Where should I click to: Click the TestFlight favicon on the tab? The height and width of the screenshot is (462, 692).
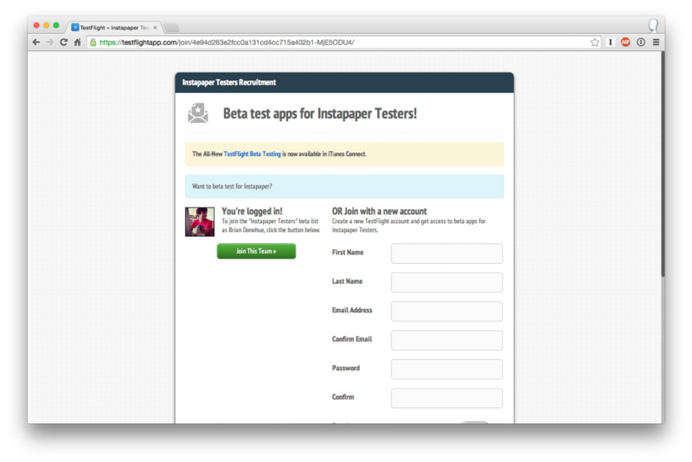point(75,28)
